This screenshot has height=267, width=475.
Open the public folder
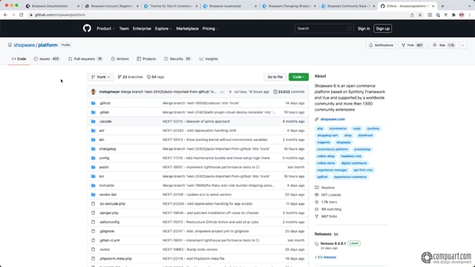(x=104, y=167)
